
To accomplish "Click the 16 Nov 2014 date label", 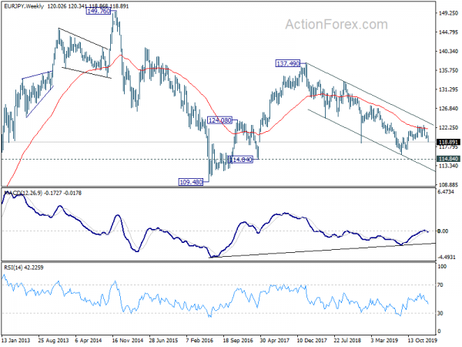I will [x=127, y=340].
